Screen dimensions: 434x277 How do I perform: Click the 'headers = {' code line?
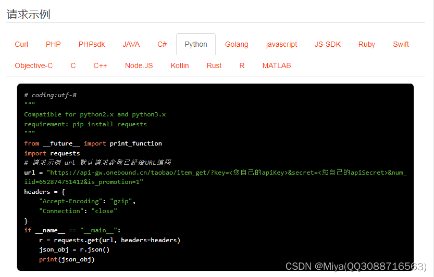[x=44, y=192]
